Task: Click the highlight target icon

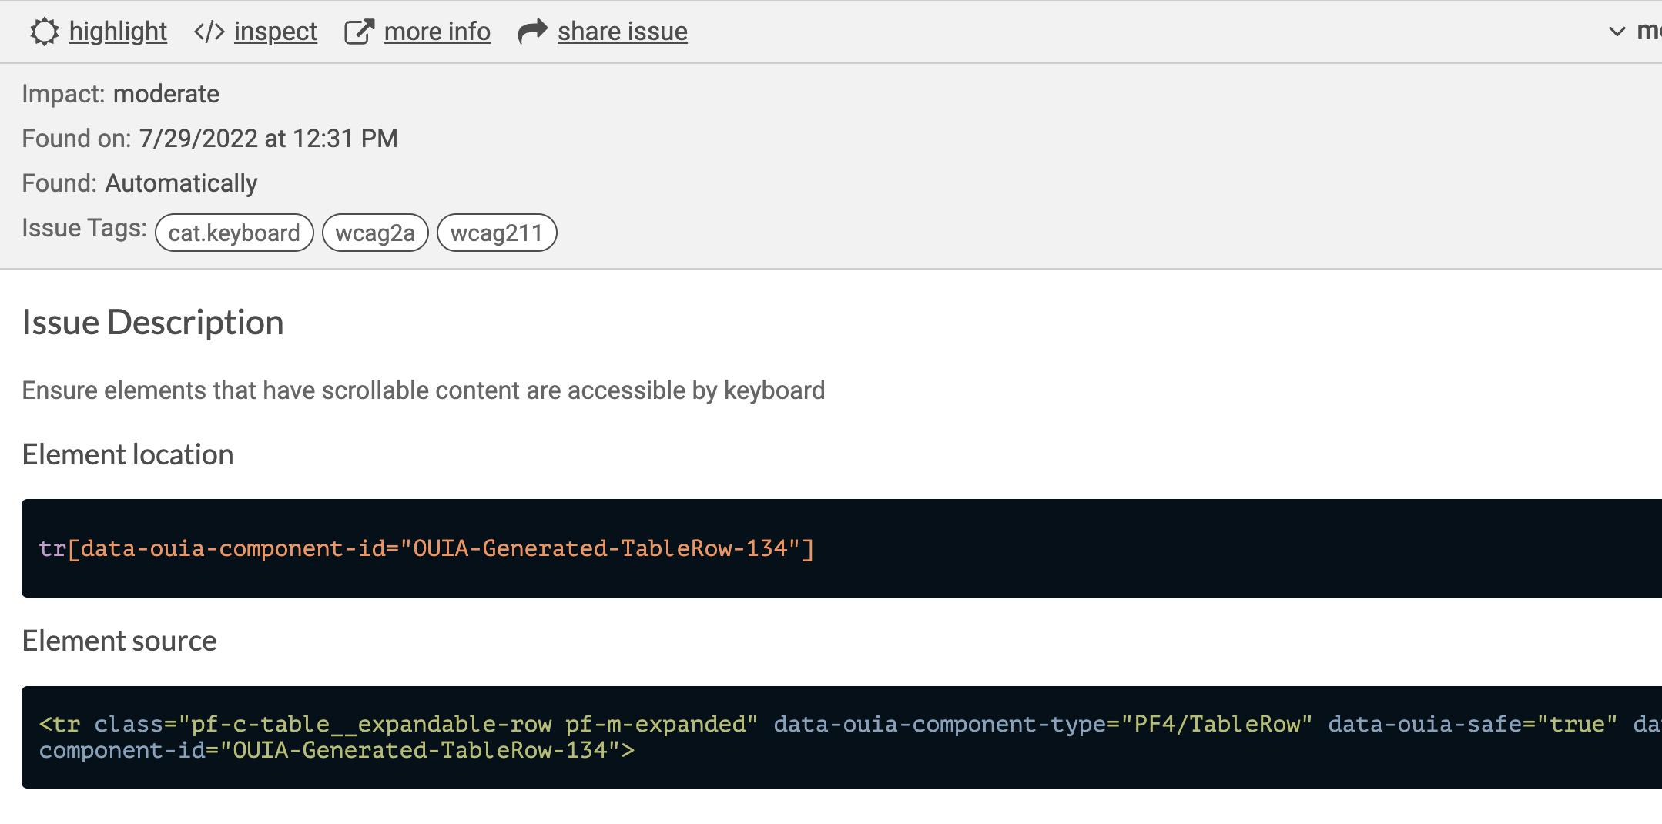Action: (45, 32)
